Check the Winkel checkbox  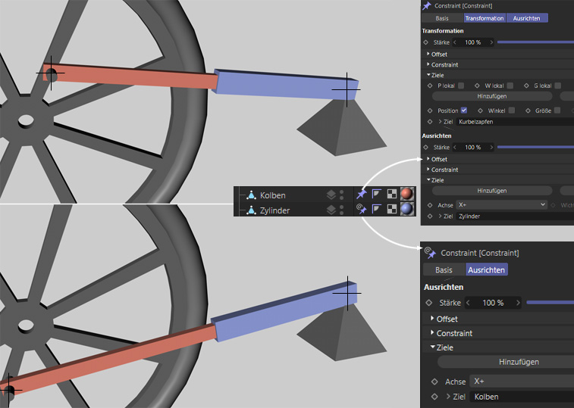(512, 110)
